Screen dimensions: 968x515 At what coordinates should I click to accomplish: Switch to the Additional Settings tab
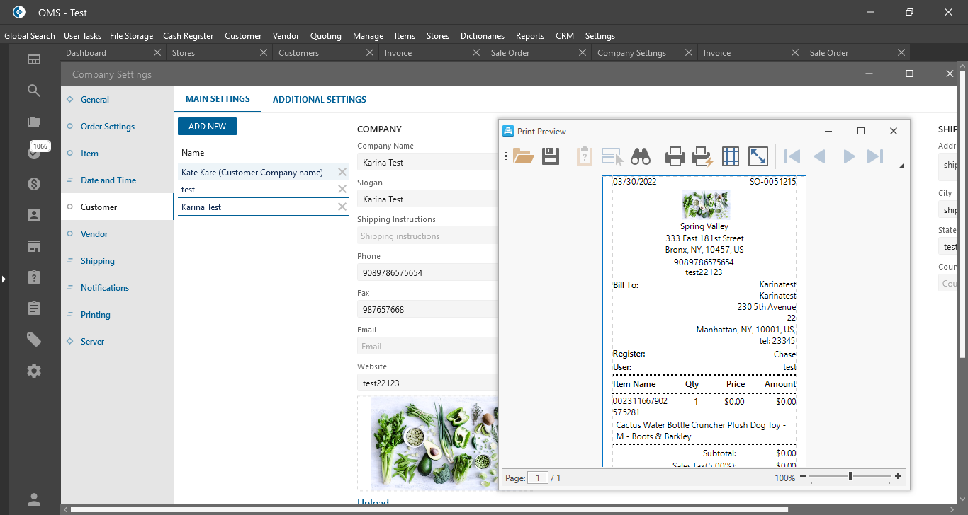319,100
